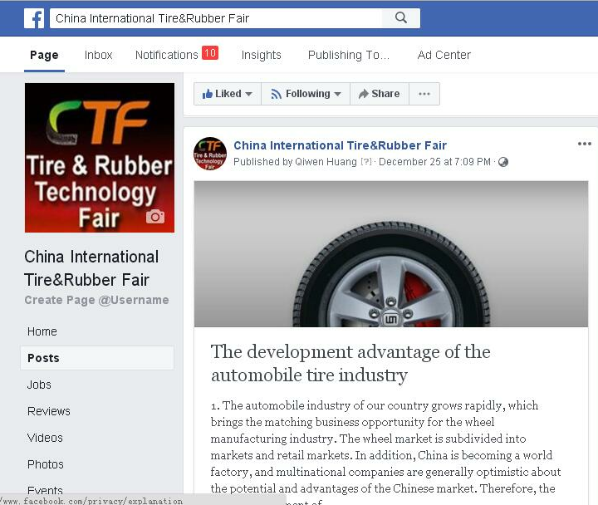The image size is (598, 505).
Task: Open Events in the sidebar
Action: [45, 490]
